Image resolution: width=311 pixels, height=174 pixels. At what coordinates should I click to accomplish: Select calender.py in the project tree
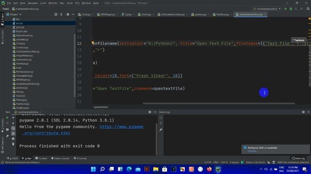point(22,40)
